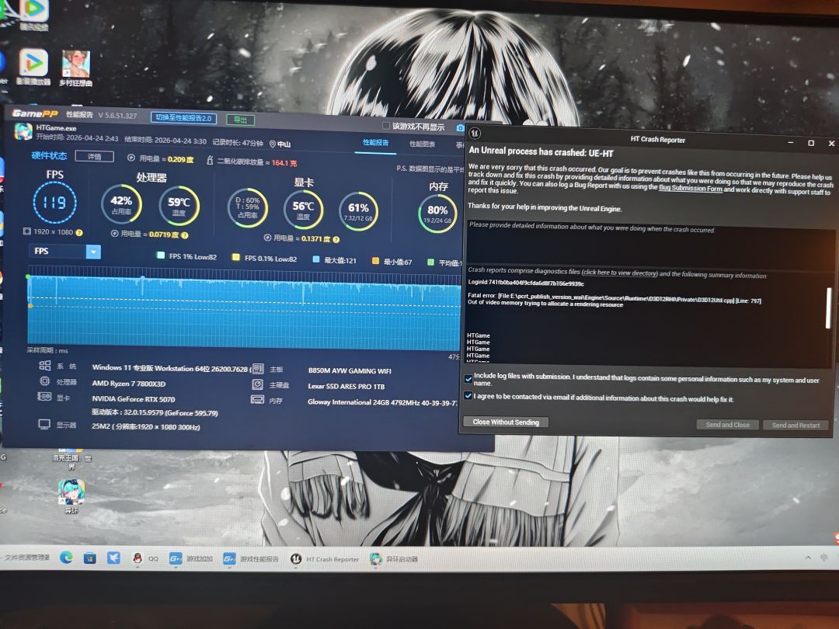The image size is (839, 629).
Task: Switch to 游戏加加 on the taskbar
Action: tap(191, 559)
